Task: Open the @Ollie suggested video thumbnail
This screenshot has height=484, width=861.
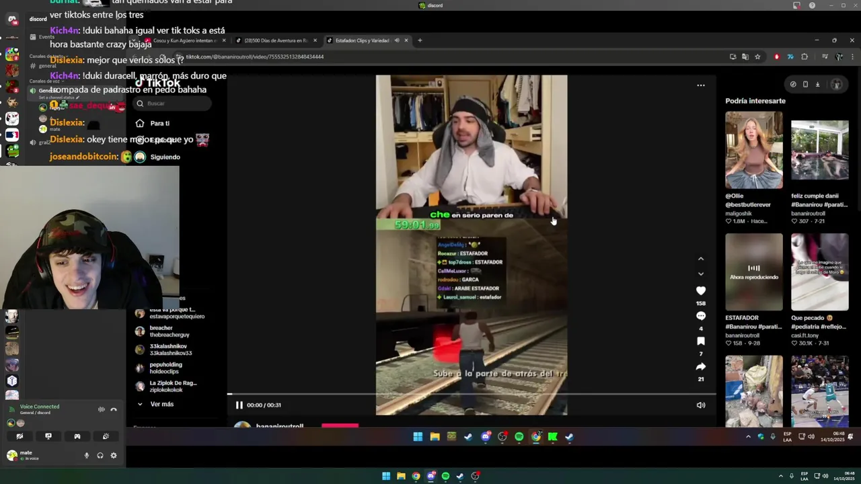Action: click(x=753, y=150)
